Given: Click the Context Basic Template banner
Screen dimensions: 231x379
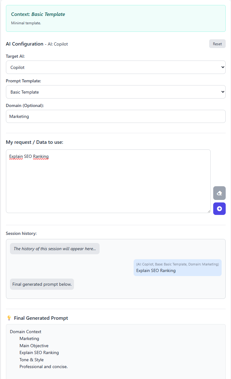Looking at the screenshot, I should (115, 18).
